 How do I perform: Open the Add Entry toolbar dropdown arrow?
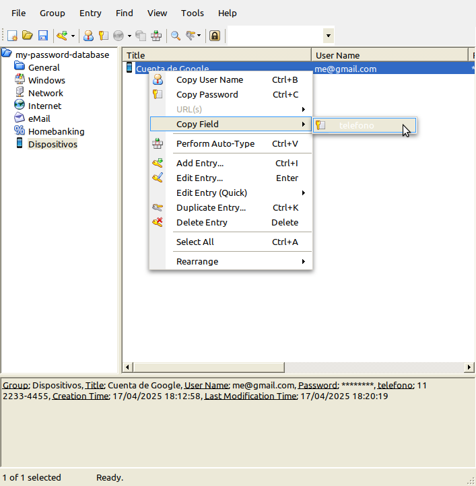(73, 36)
